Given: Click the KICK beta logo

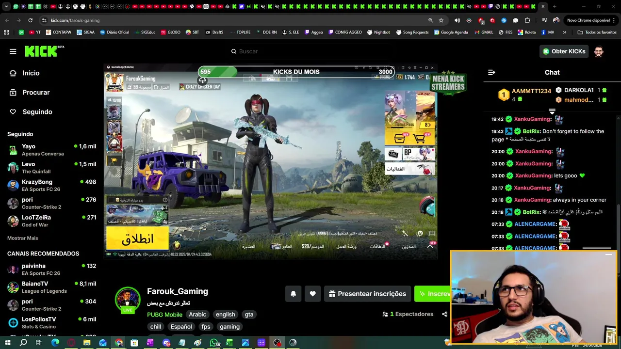Looking at the screenshot, I should point(44,51).
